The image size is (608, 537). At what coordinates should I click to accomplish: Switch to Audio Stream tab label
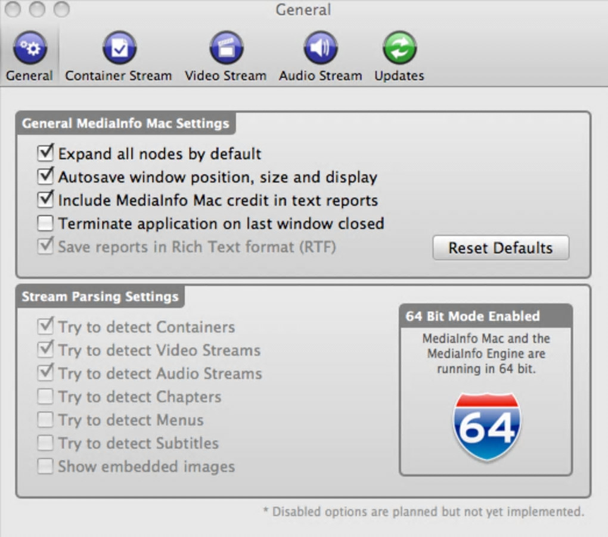click(320, 76)
